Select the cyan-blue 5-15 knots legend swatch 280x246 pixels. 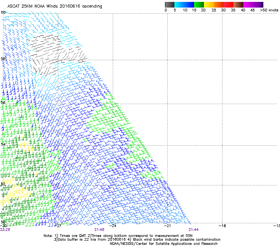[x=184, y=5]
